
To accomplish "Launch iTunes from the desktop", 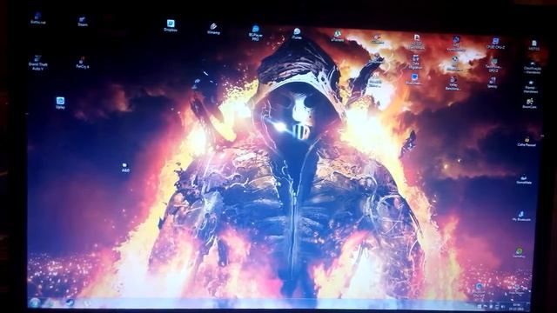I will tap(297, 33).
